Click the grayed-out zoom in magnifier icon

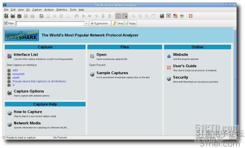133,16
